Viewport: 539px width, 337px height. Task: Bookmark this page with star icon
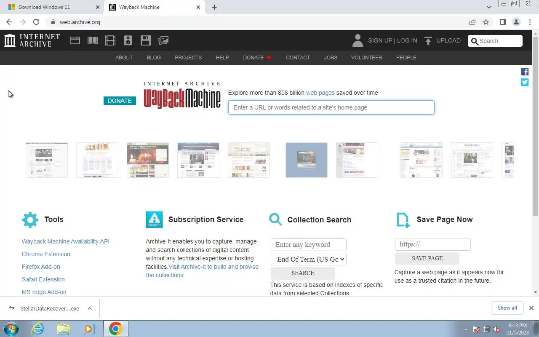(486, 22)
